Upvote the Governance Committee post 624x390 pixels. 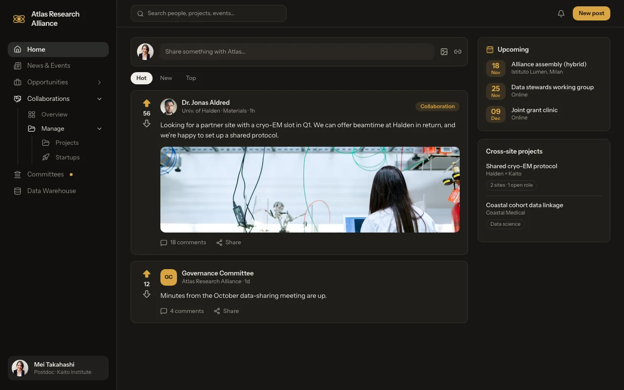point(147,274)
